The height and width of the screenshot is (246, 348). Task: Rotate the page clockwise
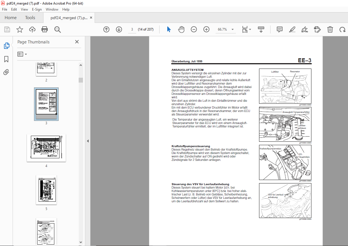pos(342,29)
